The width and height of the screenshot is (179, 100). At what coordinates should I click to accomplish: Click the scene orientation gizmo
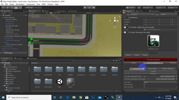click(115, 21)
